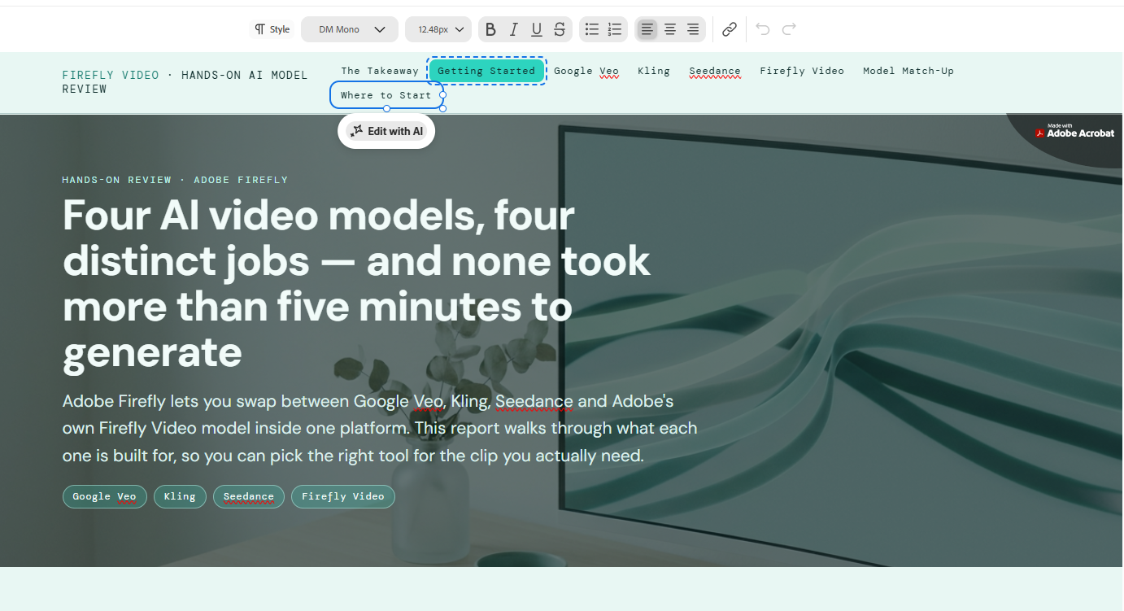The height and width of the screenshot is (611, 1124).
Task: Click the FIREFLY VIDEO header title
Action: coord(111,75)
